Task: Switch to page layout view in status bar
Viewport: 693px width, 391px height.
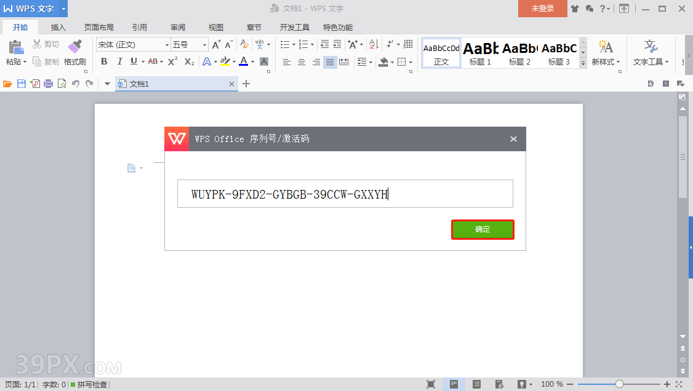Action: 454,384
